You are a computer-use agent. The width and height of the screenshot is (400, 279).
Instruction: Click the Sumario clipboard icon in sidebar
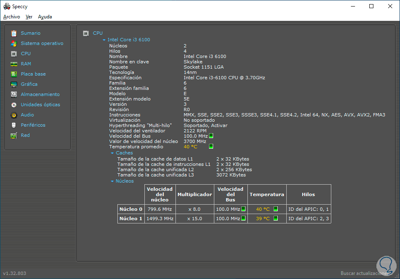coord(14,33)
